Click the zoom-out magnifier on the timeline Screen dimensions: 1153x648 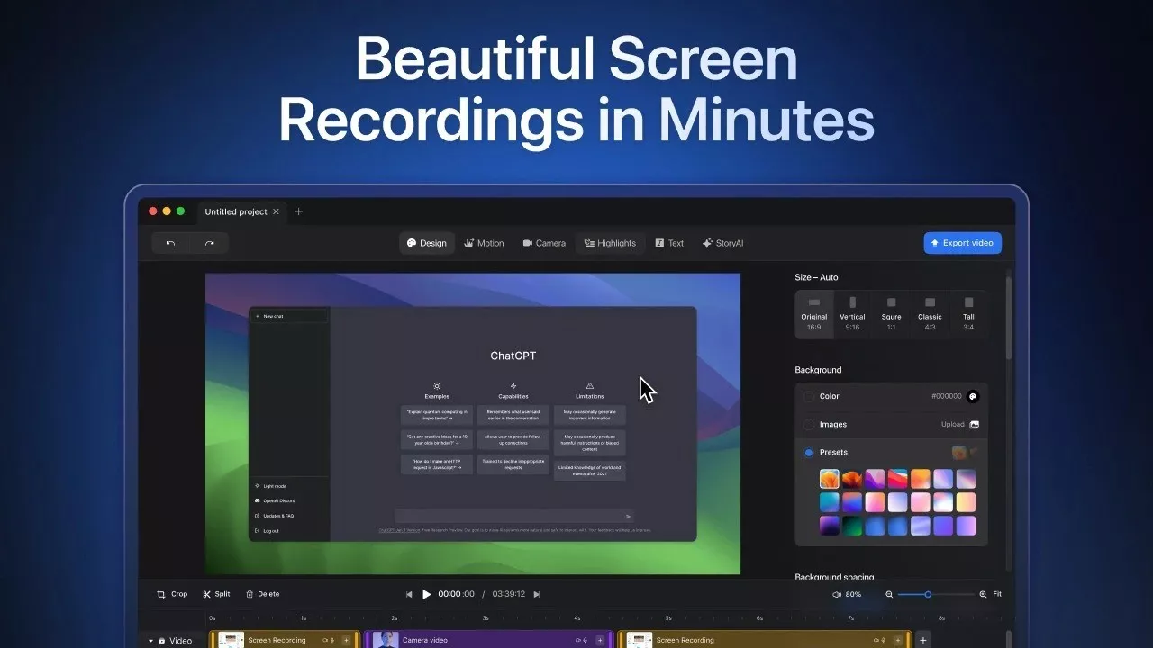(x=889, y=594)
